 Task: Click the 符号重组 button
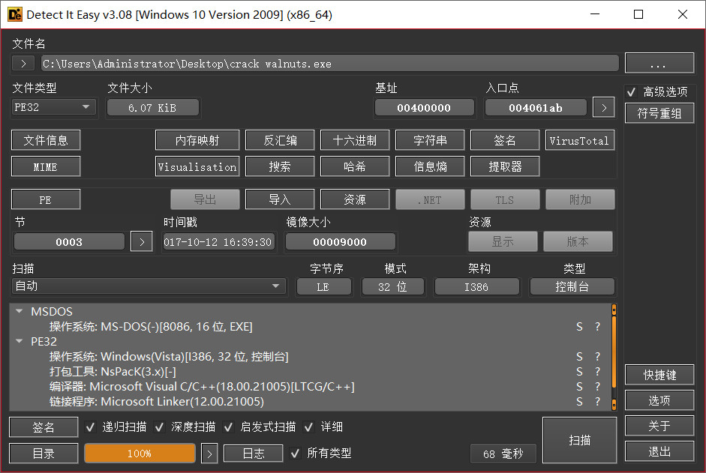[x=659, y=113]
